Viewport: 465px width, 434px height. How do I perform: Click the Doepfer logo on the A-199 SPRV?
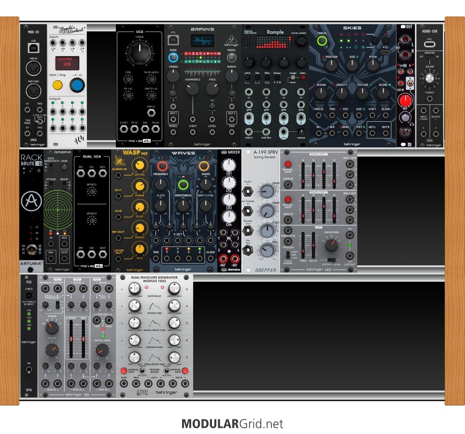[266, 270]
